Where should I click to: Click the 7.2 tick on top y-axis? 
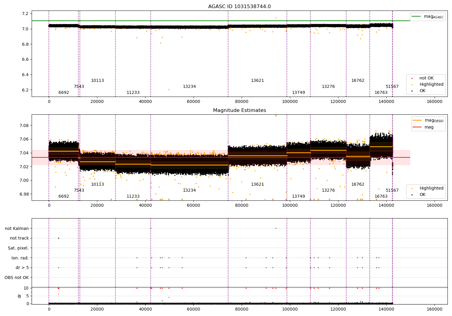(25, 14)
